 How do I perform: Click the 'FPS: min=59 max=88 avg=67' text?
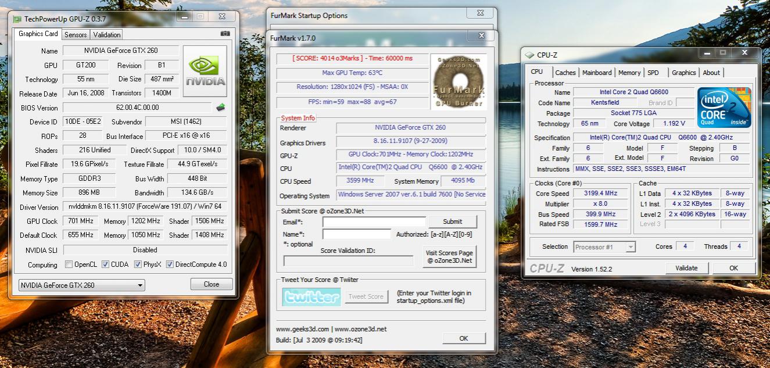pos(352,102)
